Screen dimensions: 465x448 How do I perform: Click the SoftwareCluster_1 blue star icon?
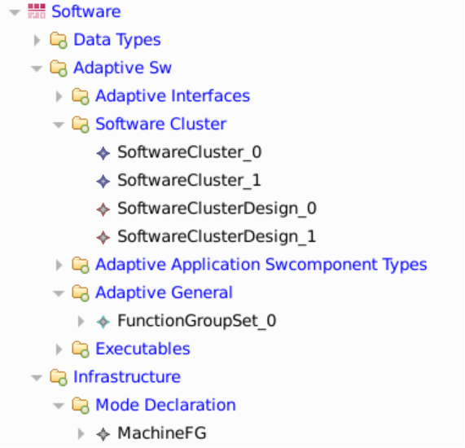(103, 182)
